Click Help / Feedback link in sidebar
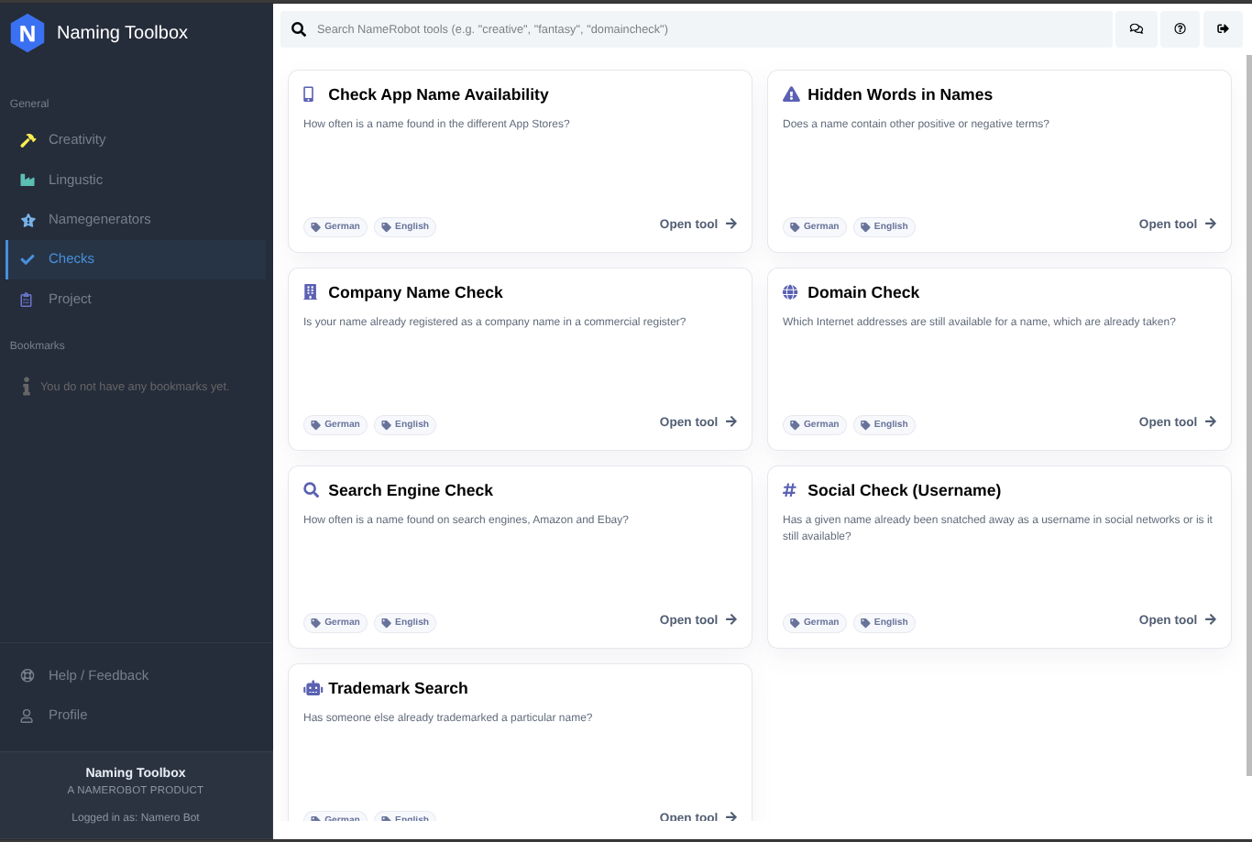 98,675
